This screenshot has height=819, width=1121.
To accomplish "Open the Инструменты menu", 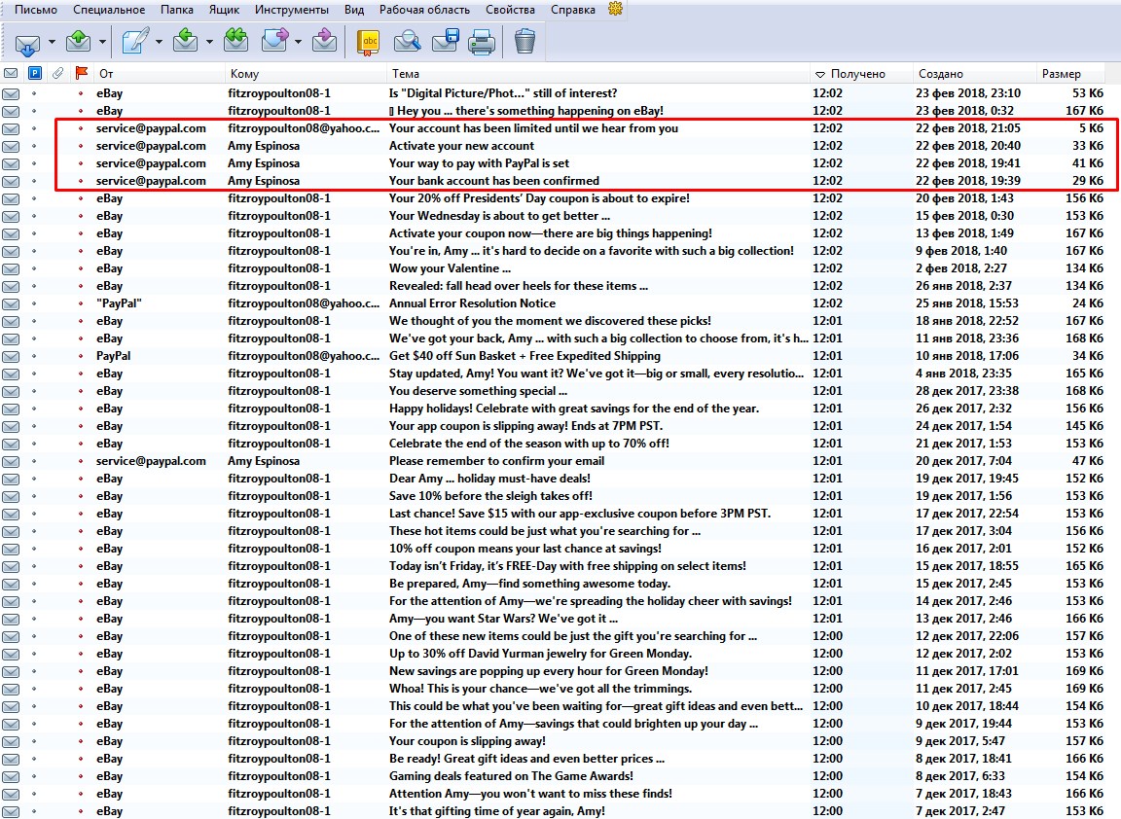I will pyautogui.click(x=292, y=10).
